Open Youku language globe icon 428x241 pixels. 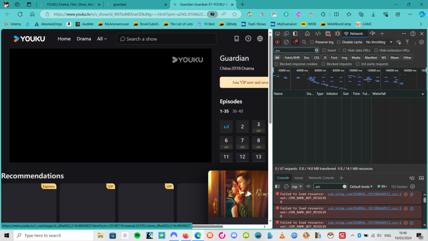(x=260, y=39)
